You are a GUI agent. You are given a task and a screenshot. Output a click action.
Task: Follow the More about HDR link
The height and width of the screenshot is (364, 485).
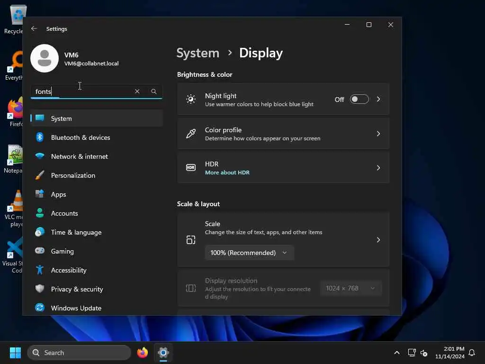(227, 173)
